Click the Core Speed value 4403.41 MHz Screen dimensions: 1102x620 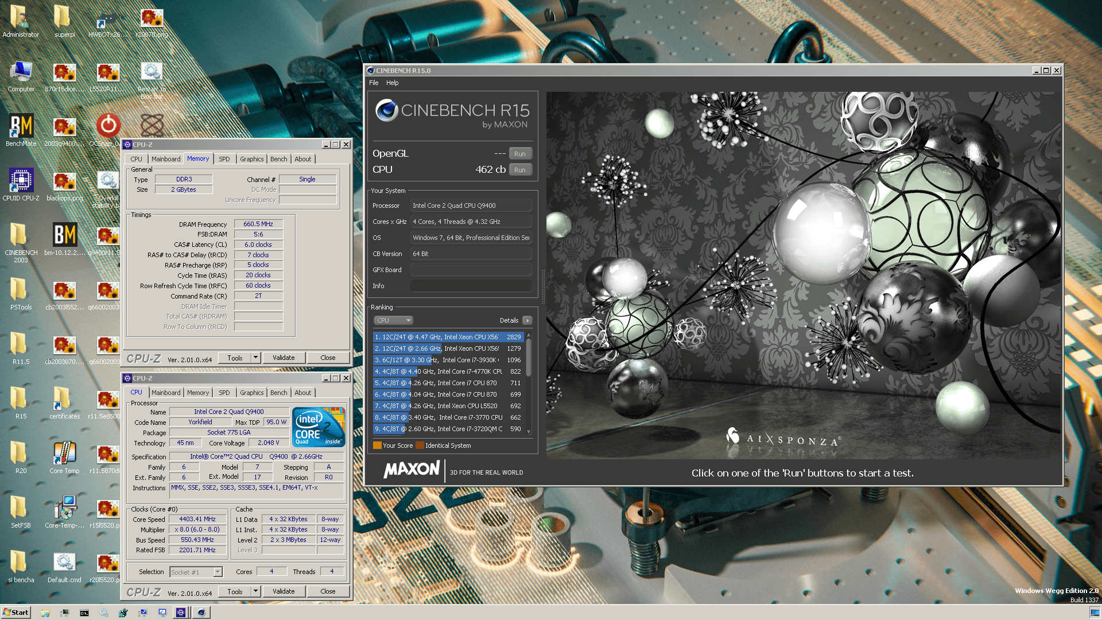pos(197,519)
